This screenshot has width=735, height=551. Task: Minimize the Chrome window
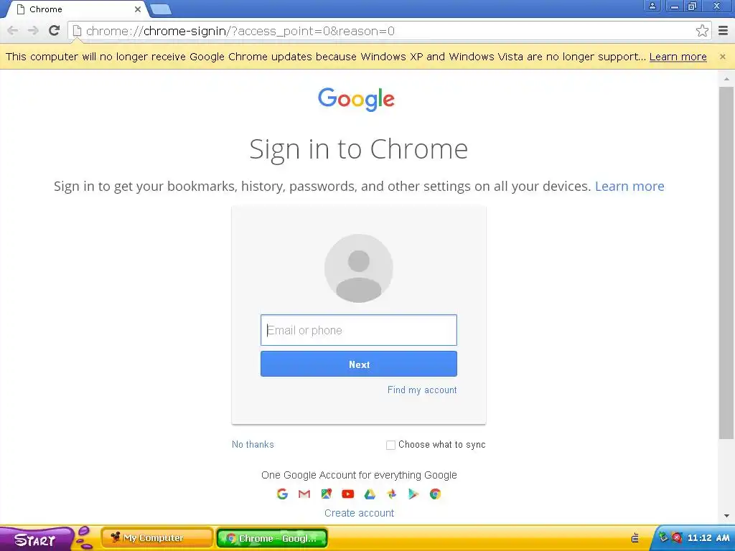click(675, 6)
